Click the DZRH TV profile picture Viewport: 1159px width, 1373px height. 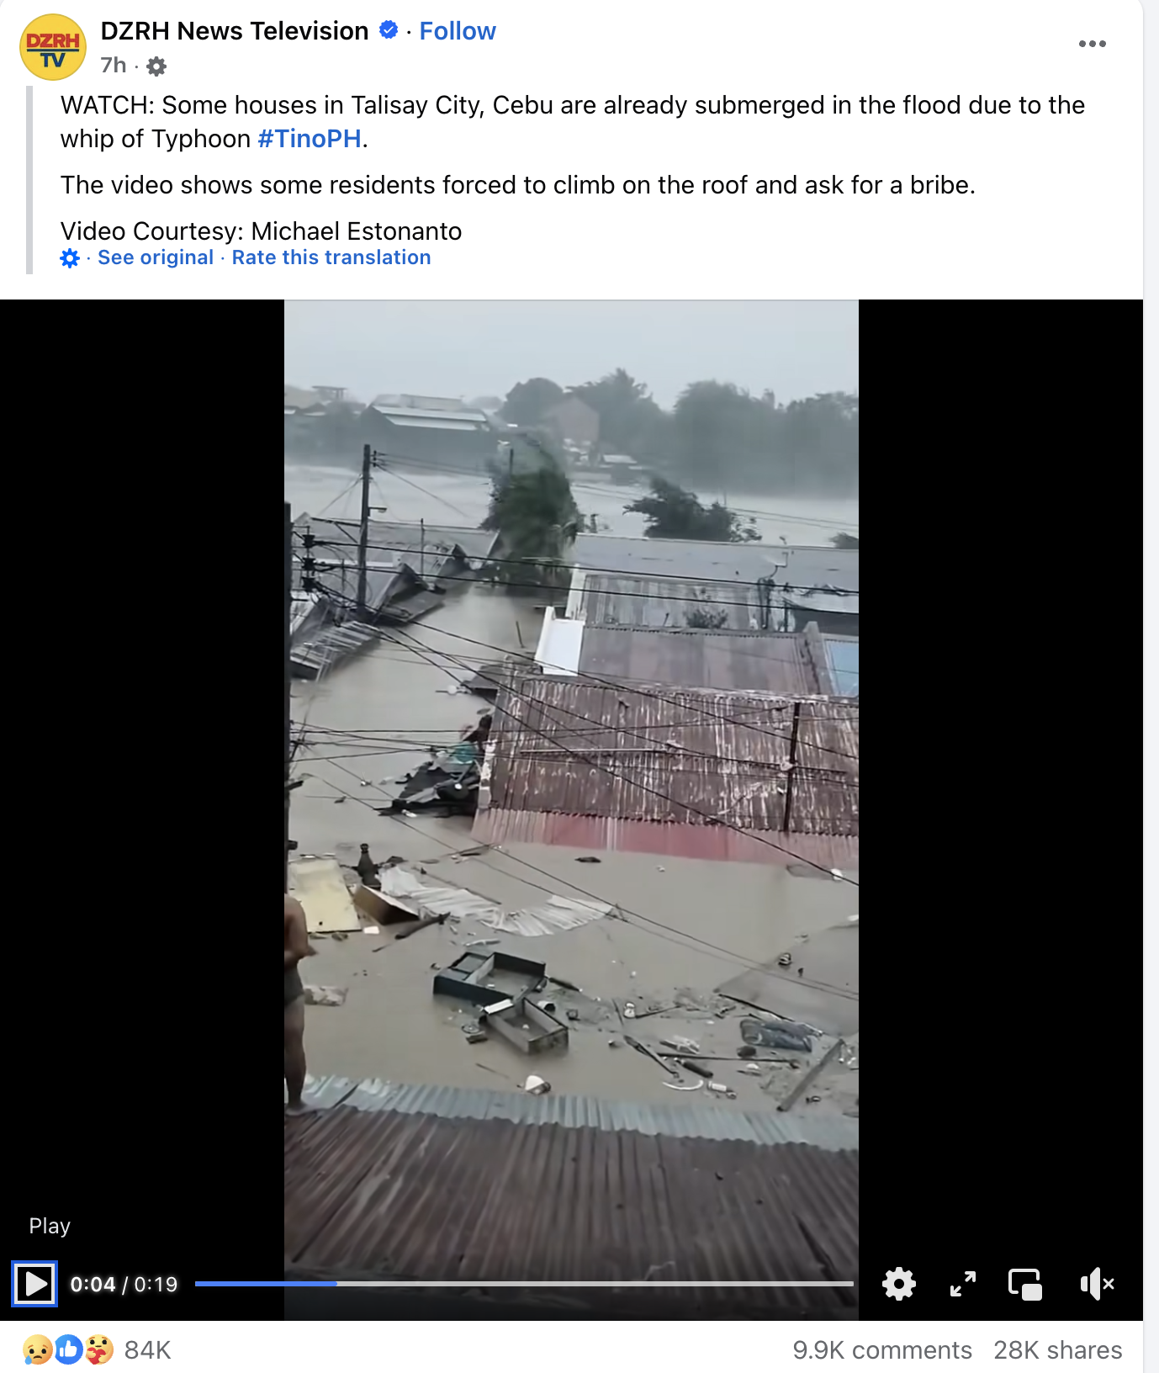[53, 47]
